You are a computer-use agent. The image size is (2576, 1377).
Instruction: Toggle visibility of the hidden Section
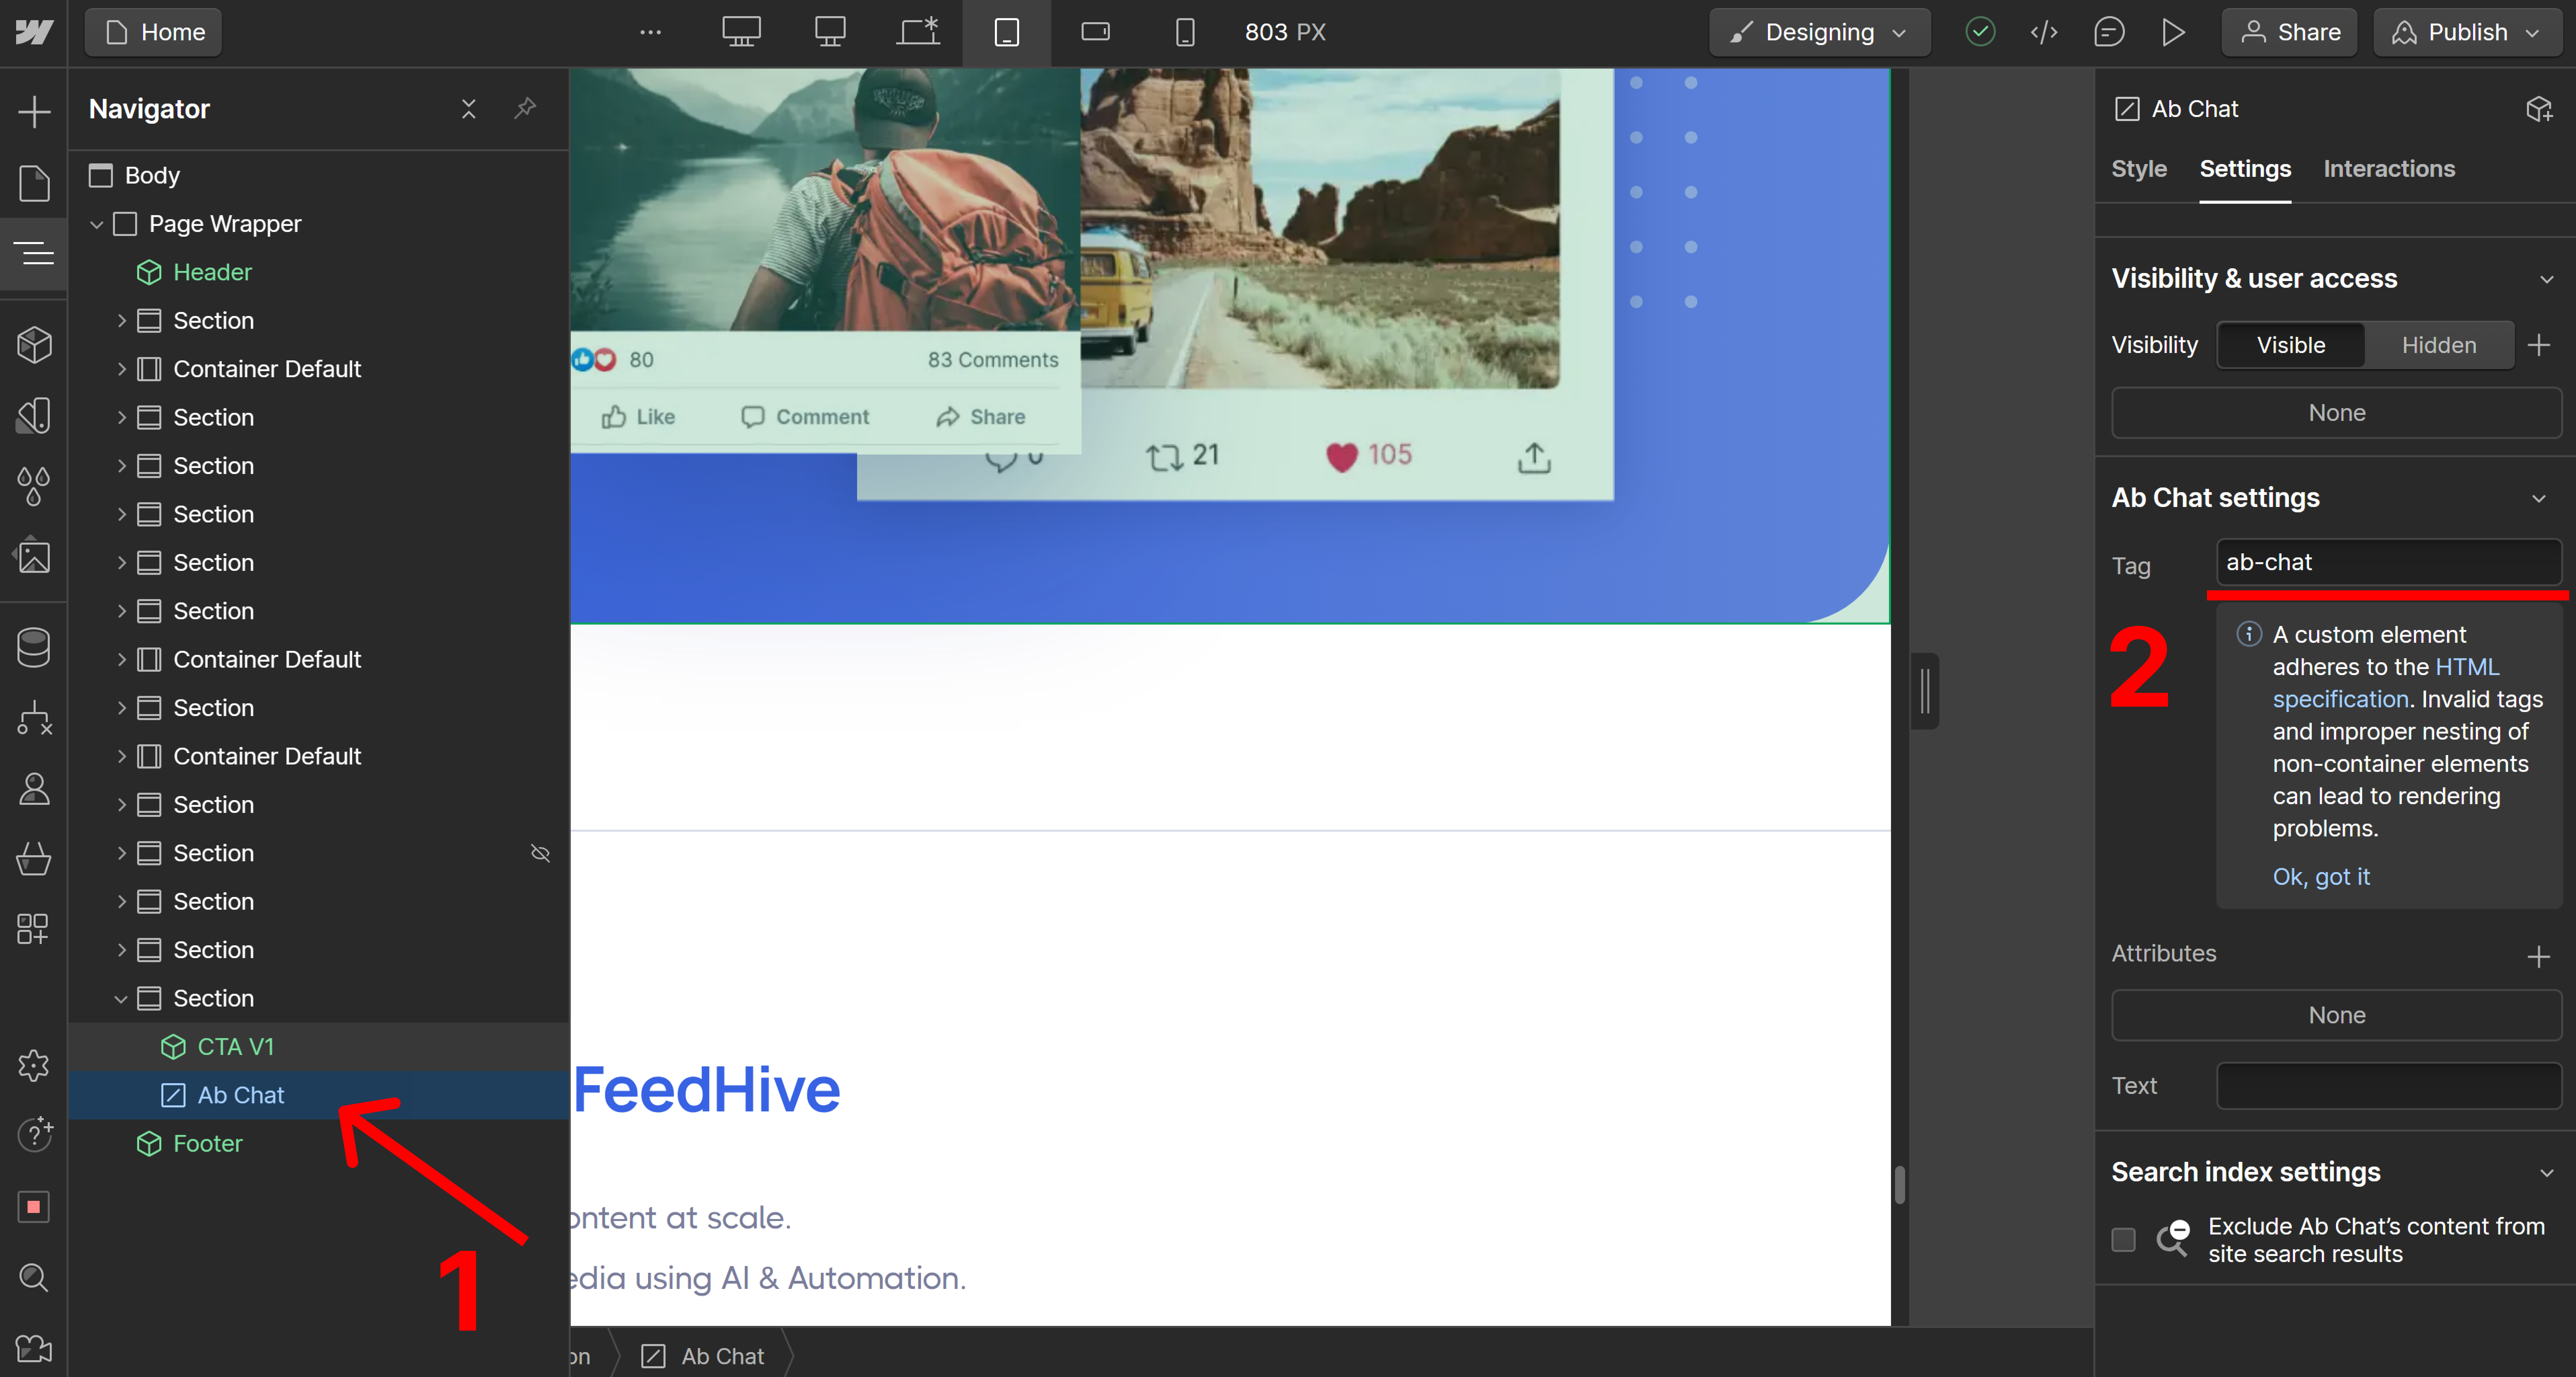click(x=540, y=853)
